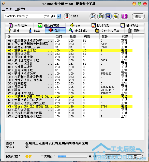Select the (08) 寻道时间性能 row
The height and width of the screenshot is (162, 149).
click(69, 57)
